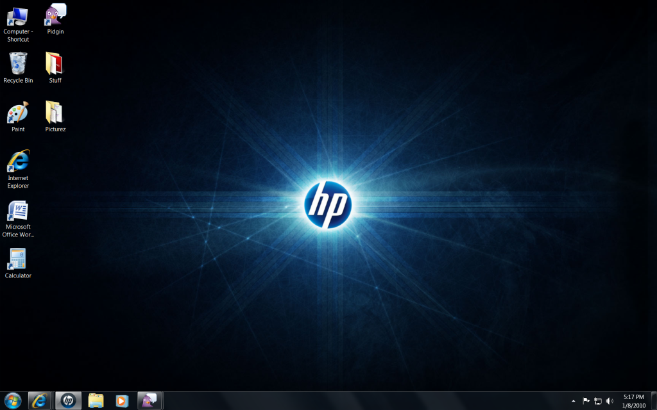
Task: Select the Microsoft Office Word shortcut
Action: click(18, 219)
